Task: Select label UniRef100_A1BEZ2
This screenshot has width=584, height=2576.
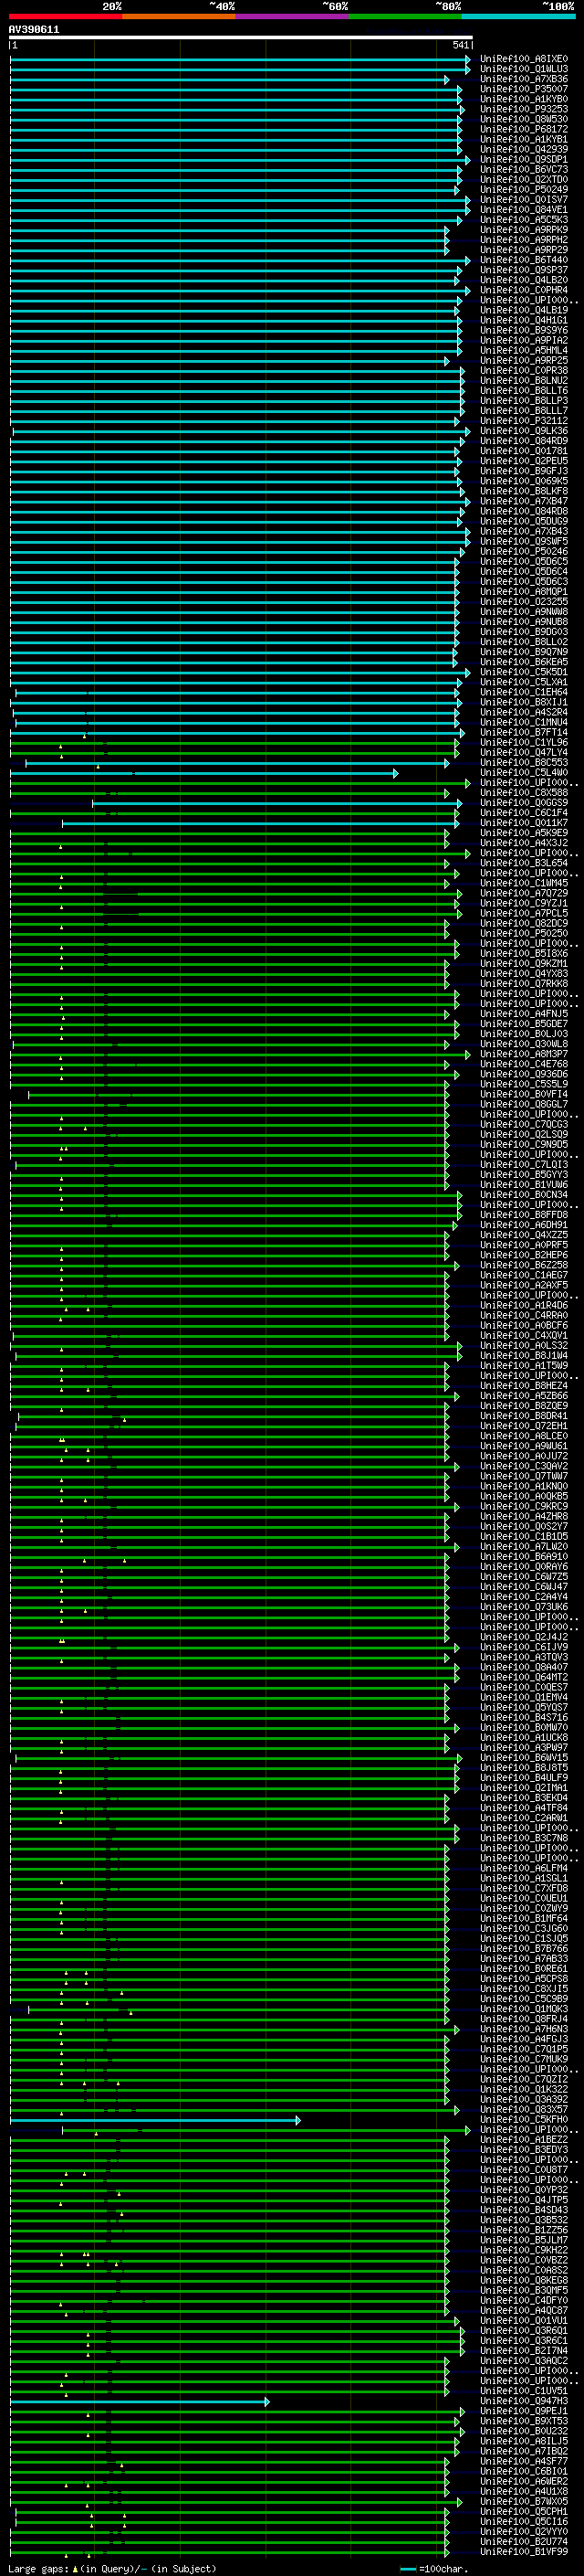Action: (524, 2140)
